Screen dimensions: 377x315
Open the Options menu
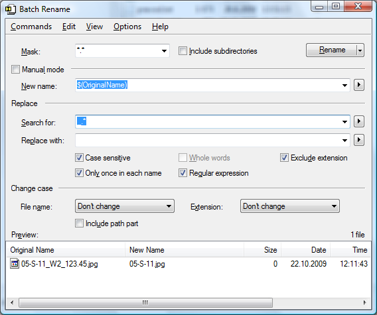[x=127, y=27]
